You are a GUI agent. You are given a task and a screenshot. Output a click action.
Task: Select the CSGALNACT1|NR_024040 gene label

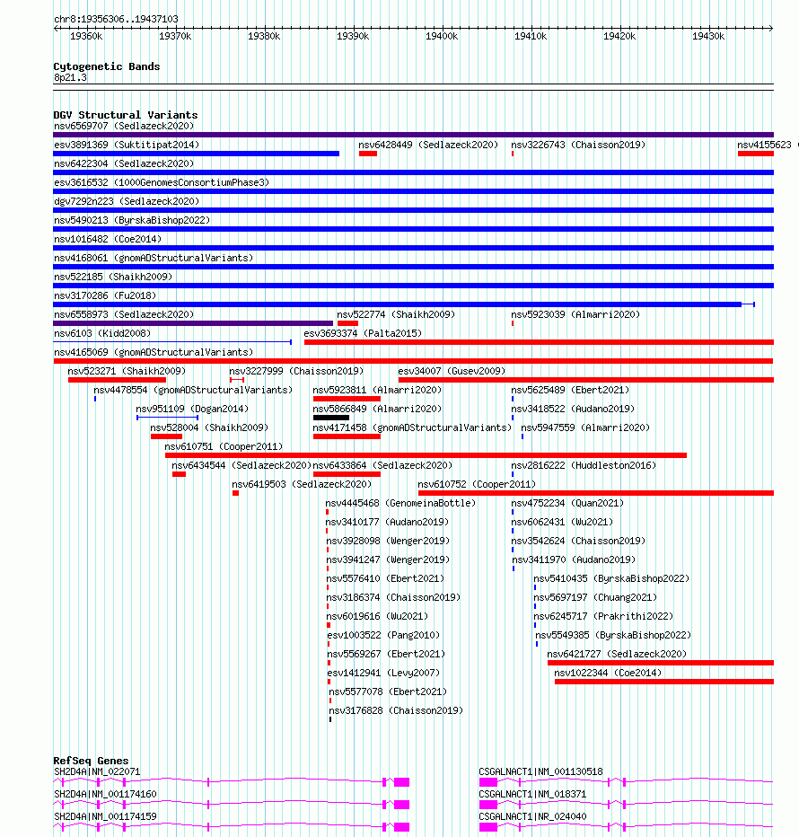pyautogui.click(x=532, y=816)
